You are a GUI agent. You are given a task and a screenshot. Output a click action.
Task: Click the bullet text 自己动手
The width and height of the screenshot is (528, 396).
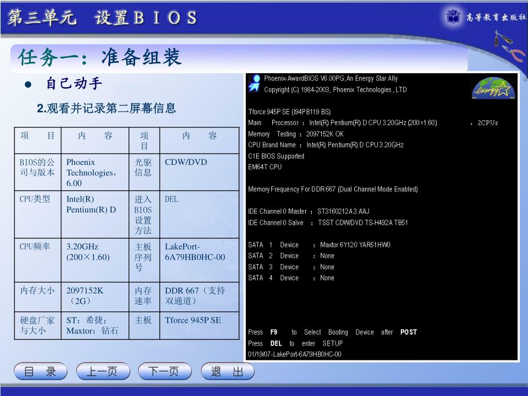(x=74, y=83)
